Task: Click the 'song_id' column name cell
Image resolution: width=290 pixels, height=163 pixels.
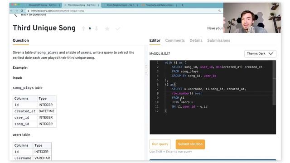Action: [x=25, y=124]
